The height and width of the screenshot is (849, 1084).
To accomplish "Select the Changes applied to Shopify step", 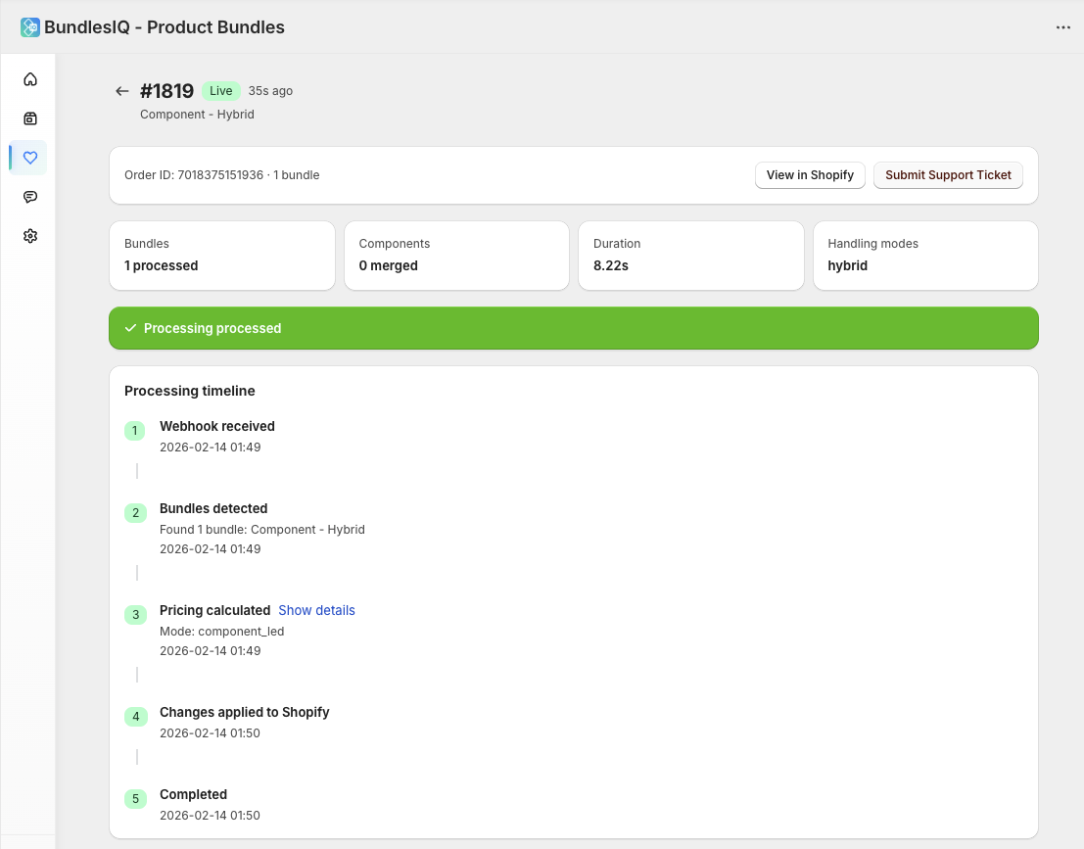I will point(245,712).
